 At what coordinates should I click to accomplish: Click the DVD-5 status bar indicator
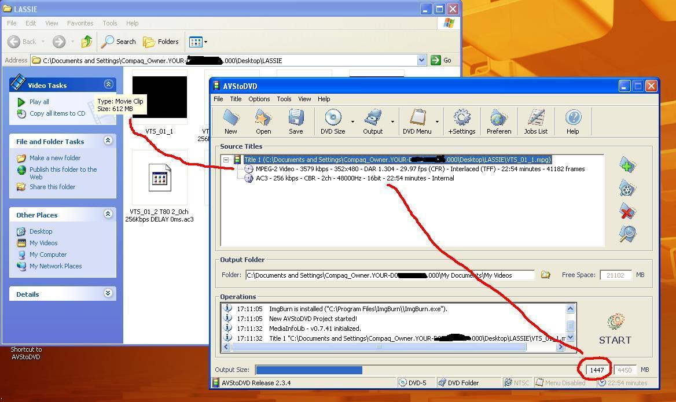pyautogui.click(x=413, y=382)
